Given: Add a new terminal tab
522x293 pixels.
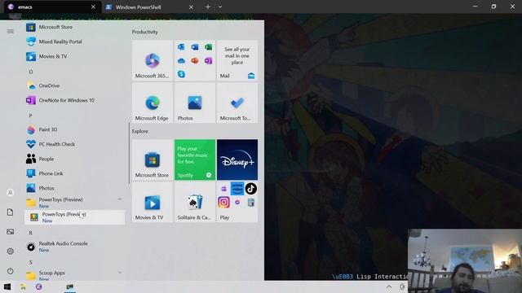Looking at the screenshot, I should 208,7.
